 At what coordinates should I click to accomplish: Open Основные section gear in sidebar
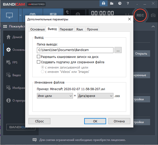pyautogui.click(x=8, y=50)
